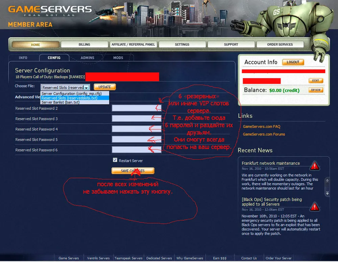Click Dedicated Servers footer link
This screenshot has width=338, height=262.
tap(159, 258)
